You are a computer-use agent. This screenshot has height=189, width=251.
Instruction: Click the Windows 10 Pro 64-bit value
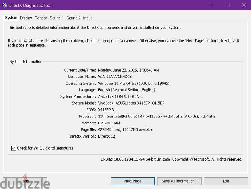tap(134, 83)
